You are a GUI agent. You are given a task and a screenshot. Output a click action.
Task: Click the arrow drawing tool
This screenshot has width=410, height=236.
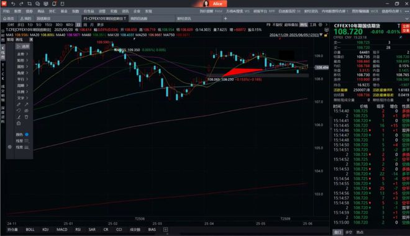point(27,104)
